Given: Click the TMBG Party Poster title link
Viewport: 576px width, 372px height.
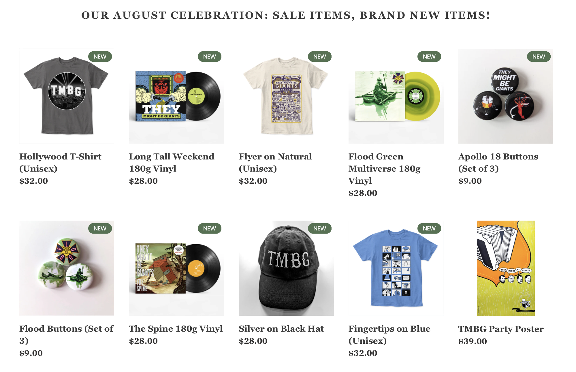Looking at the screenshot, I should click(501, 329).
